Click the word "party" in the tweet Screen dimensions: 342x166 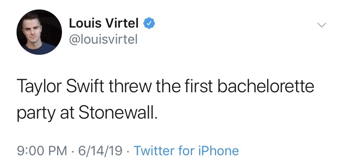point(36,114)
